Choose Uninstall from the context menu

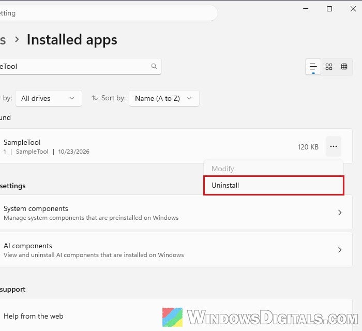[x=274, y=185]
